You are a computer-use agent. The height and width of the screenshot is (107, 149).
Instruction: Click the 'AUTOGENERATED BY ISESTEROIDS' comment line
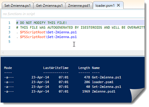coord(80,27)
